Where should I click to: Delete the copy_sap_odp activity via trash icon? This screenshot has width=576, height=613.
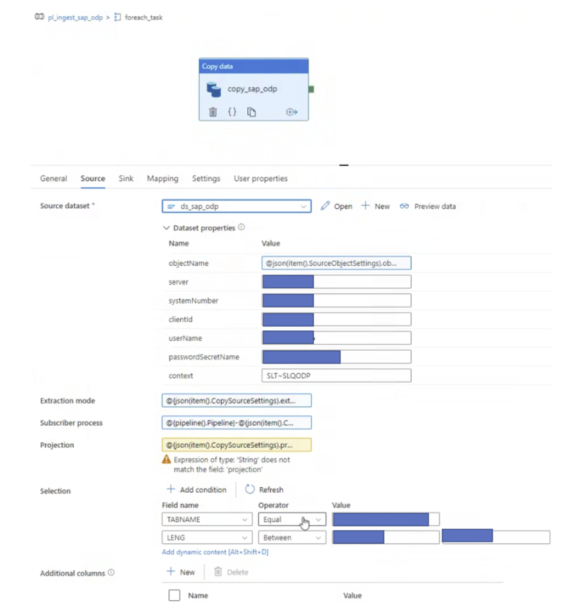coord(213,112)
